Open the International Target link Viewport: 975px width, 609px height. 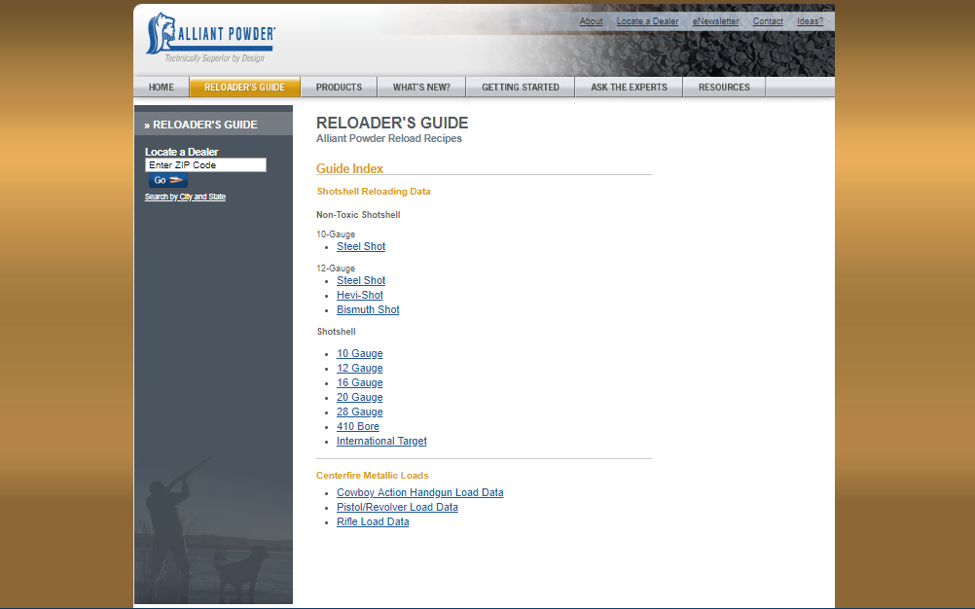(x=381, y=442)
